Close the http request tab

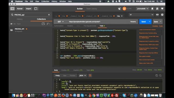pyautogui.click(x=122, y=16)
